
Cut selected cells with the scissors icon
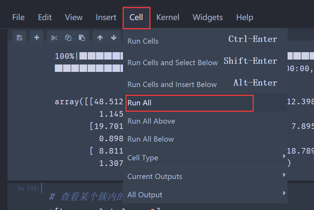point(54,38)
